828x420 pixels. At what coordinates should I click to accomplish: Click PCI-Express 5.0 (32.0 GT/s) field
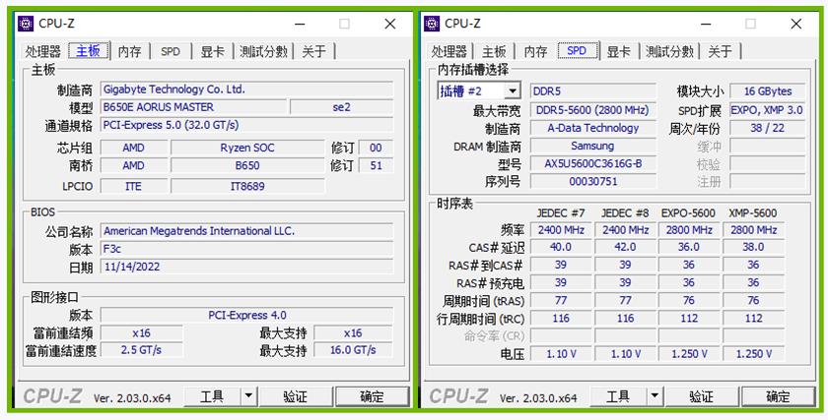246,125
